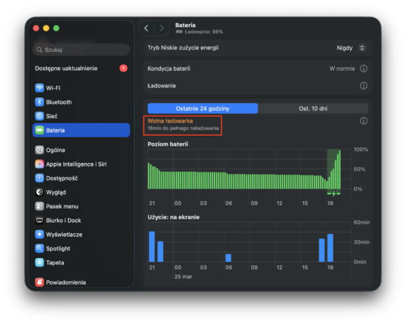Click the red close window button
406x324 pixels.
pyautogui.click(x=36, y=28)
